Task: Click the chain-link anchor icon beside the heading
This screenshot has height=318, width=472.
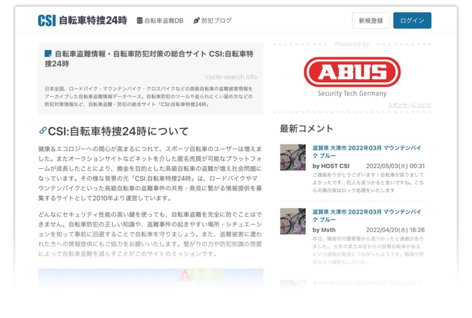Action: tap(43, 131)
